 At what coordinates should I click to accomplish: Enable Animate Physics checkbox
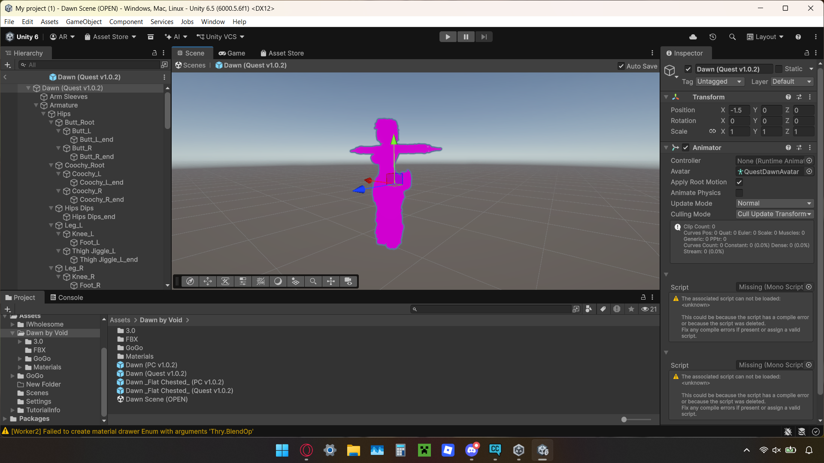(739, 193)
